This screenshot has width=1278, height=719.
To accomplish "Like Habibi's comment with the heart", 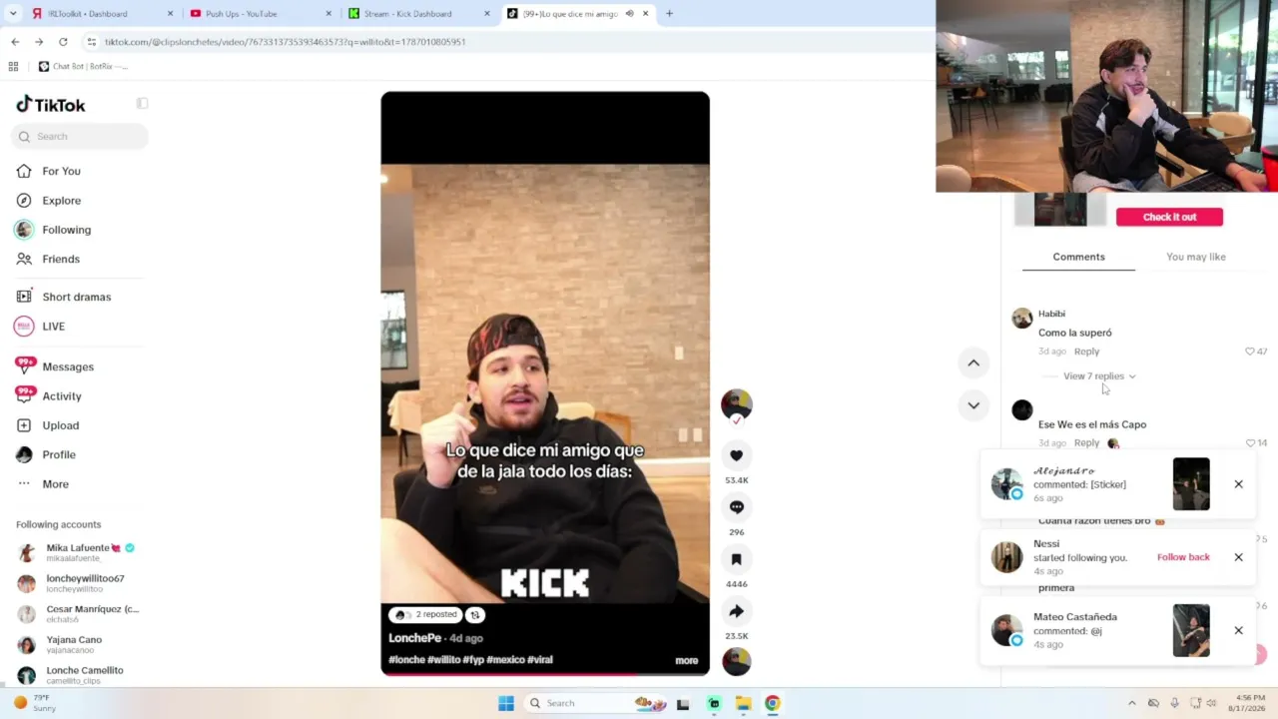I will (x=1250, y=352).
